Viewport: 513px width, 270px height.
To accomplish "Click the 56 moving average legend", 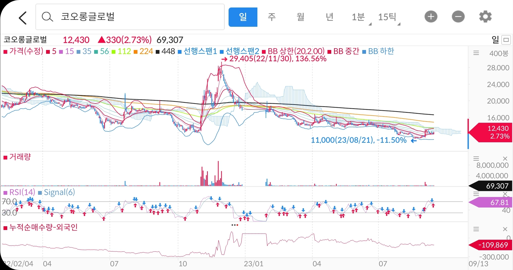I will click(x=101, y=51).
